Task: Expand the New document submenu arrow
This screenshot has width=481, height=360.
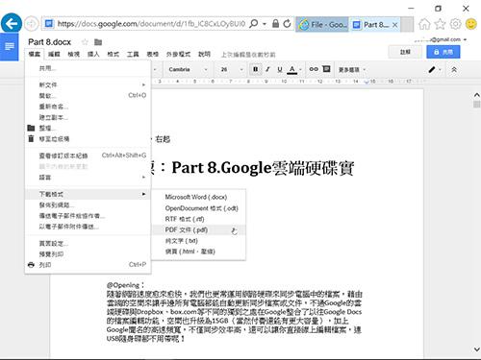Action: tap(143, 84)
